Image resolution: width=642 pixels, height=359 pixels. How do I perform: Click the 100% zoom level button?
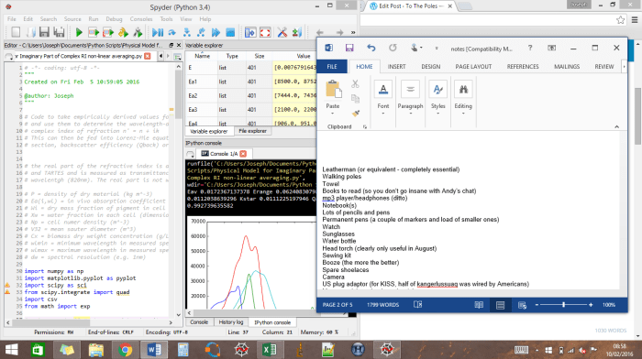(609, 305)
